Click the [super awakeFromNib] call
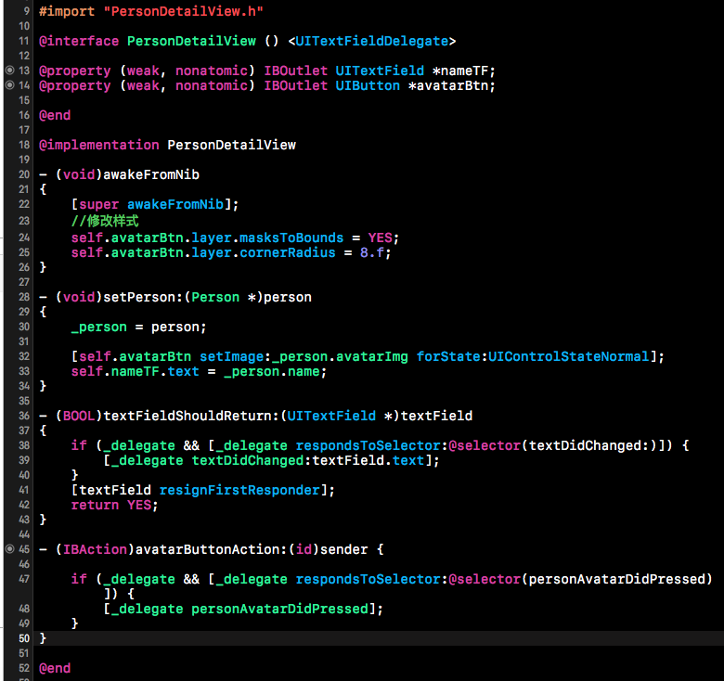 pyautogui.click(x=155, y=204)
